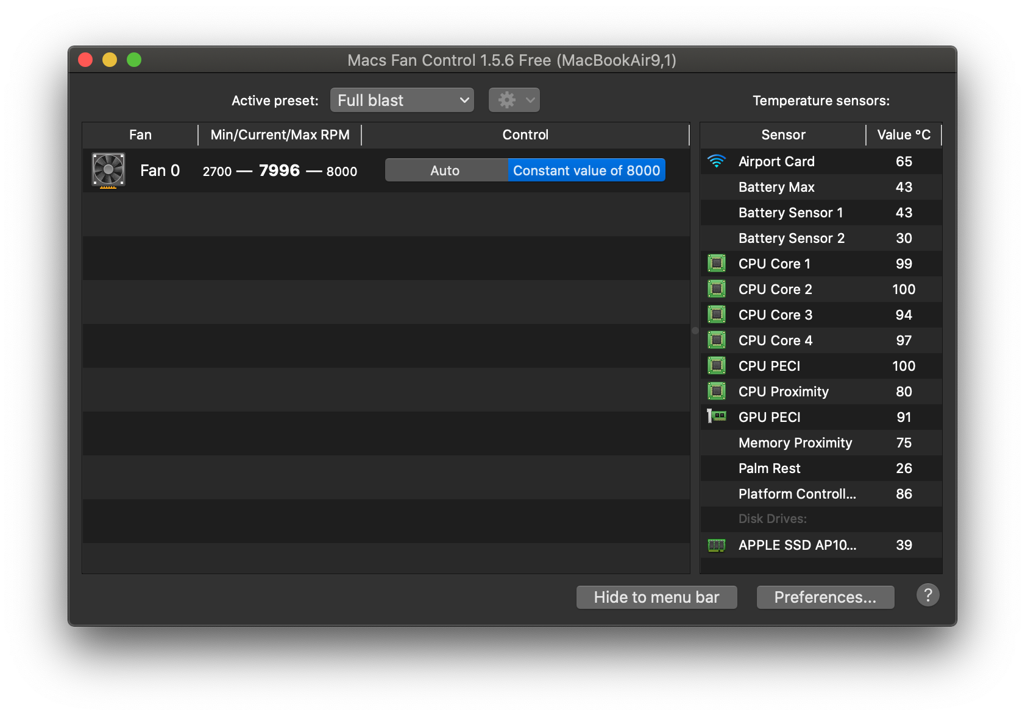Select the APPLE SSD AP10... label

tap(798, 545)
